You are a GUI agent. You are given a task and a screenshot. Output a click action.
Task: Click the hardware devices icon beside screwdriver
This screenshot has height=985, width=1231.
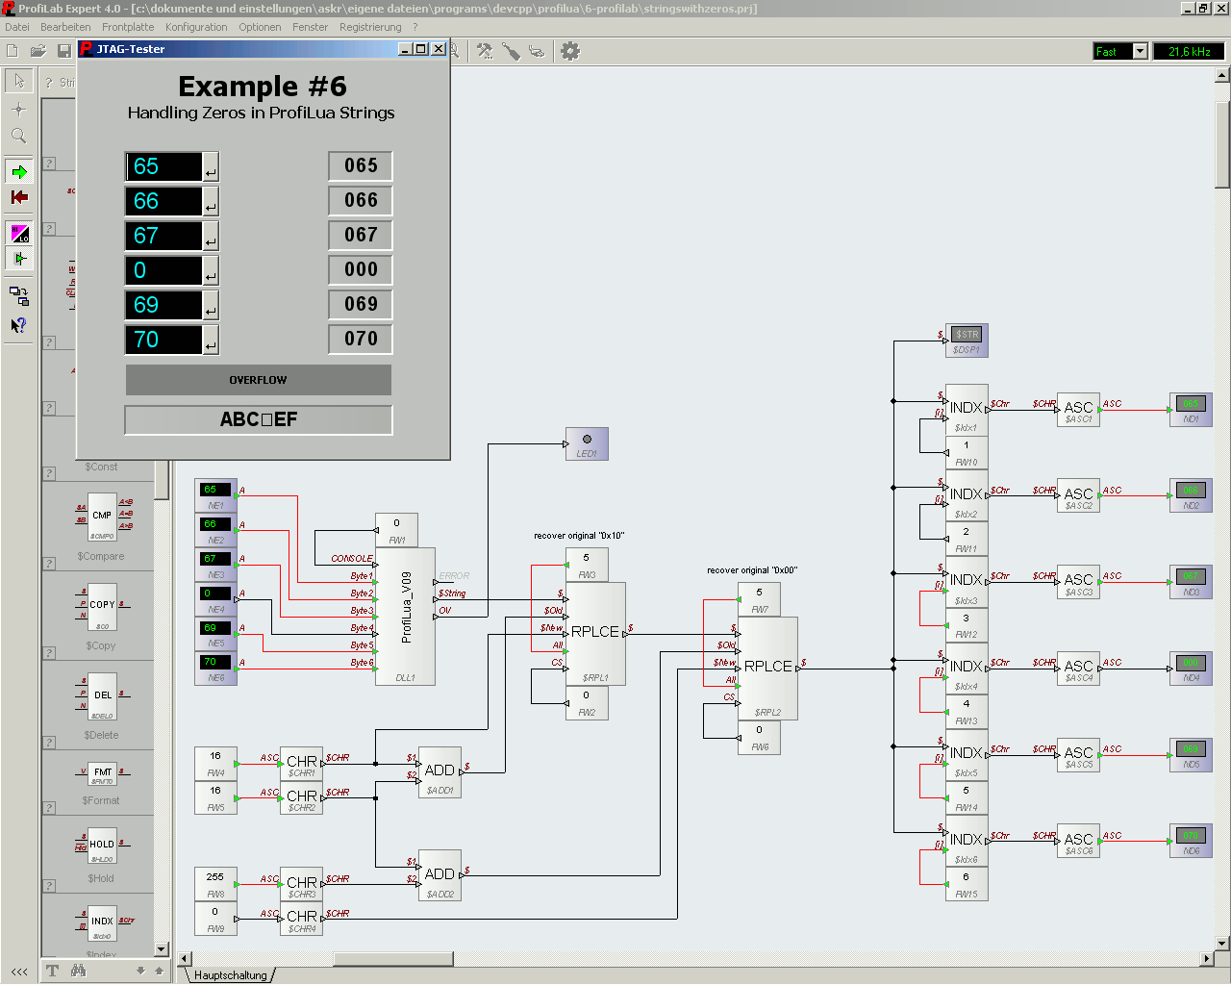tap(537, 51)
